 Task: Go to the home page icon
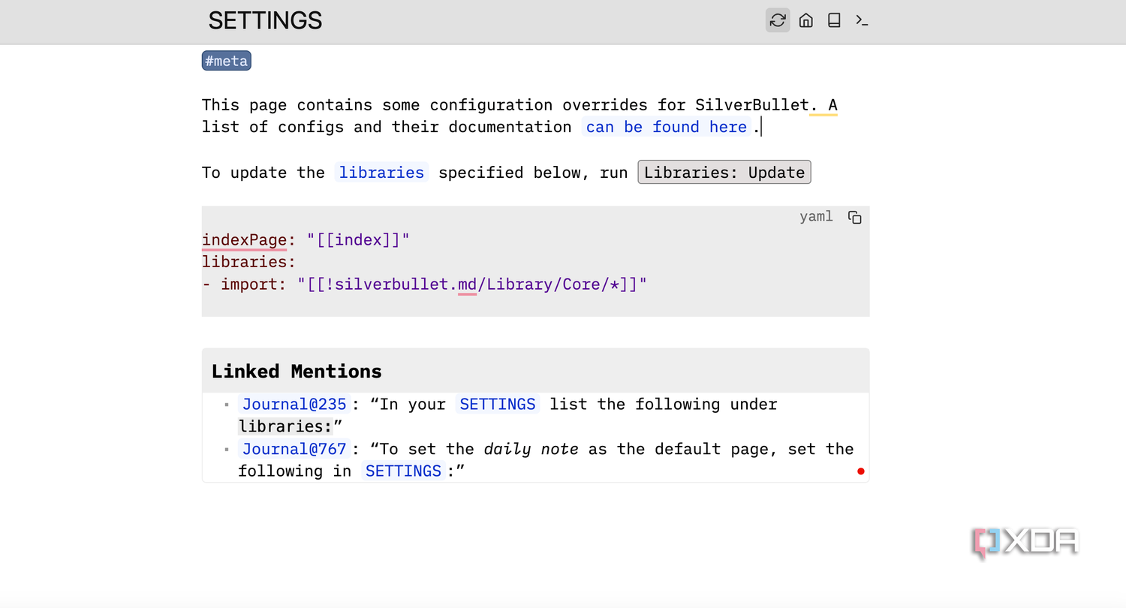point(806,20)
